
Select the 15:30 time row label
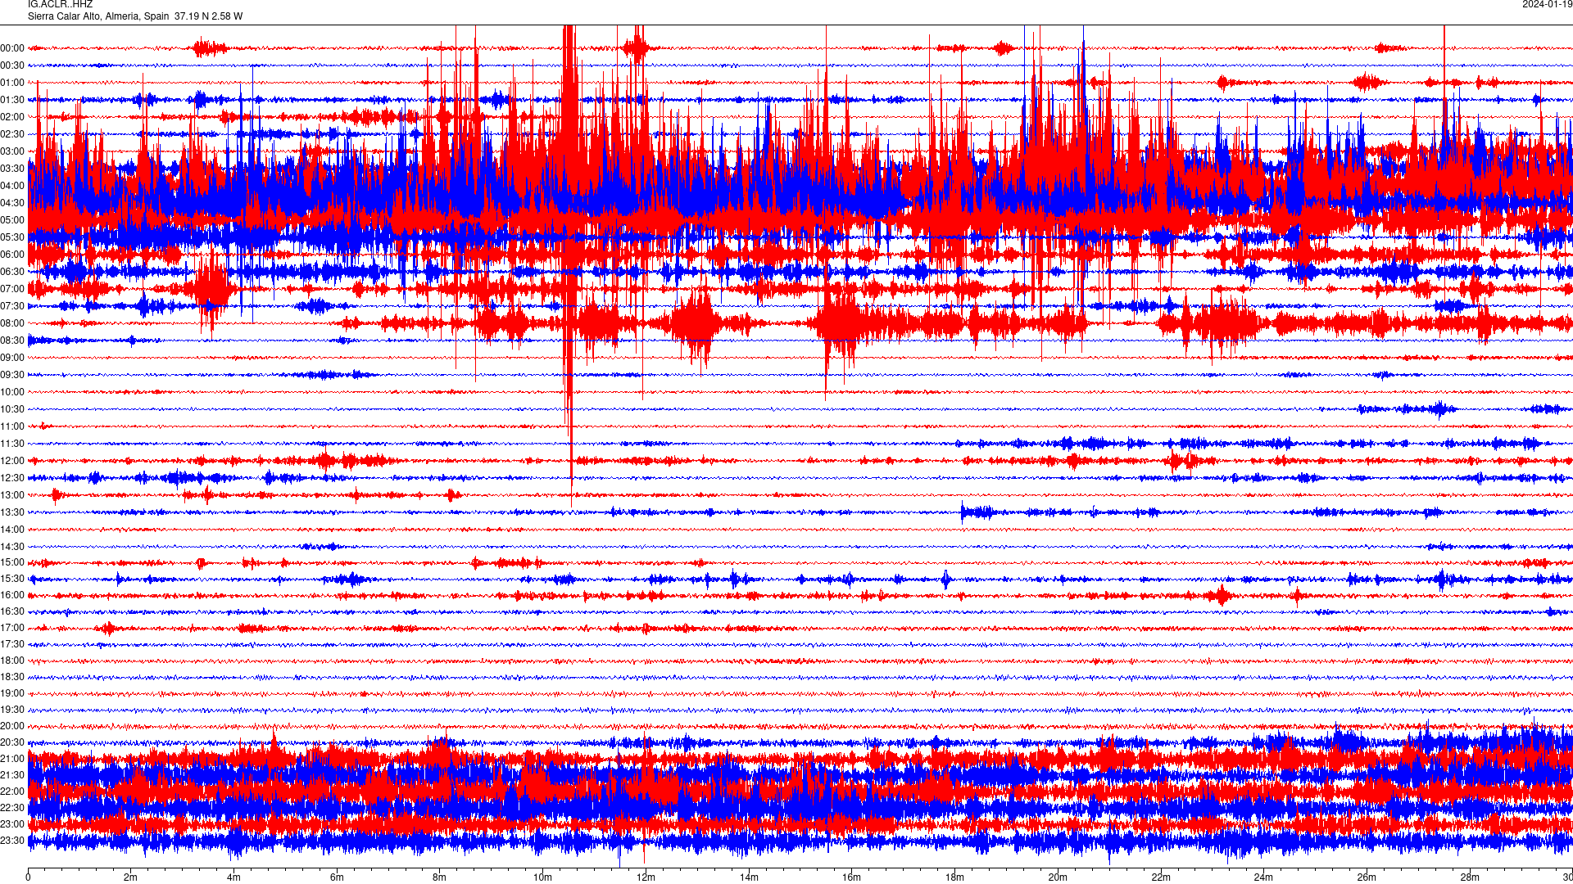pos(12,579)
